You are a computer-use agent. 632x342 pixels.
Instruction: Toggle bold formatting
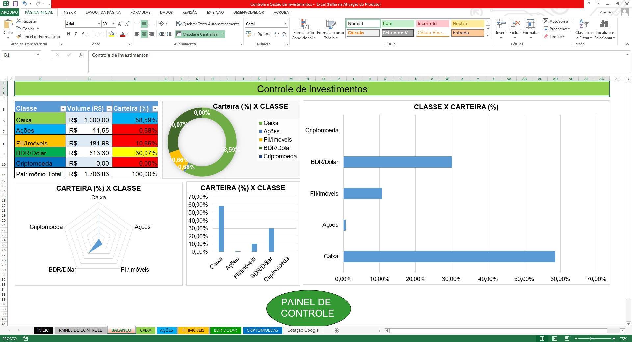click(68, 34)
